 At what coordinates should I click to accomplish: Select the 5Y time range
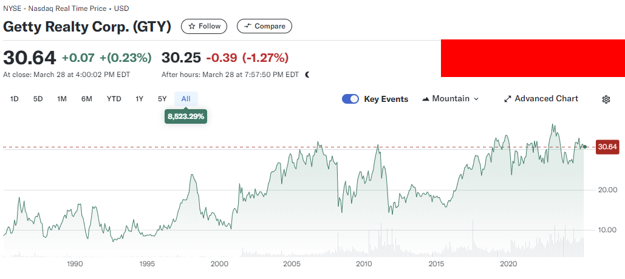click(162, 99)
